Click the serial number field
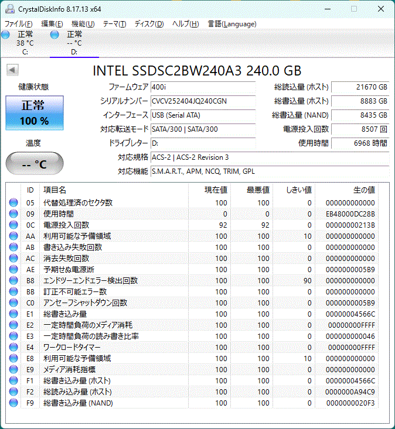Image resolution: width=395 pixels, height=429 pixels. click(203, 101)
